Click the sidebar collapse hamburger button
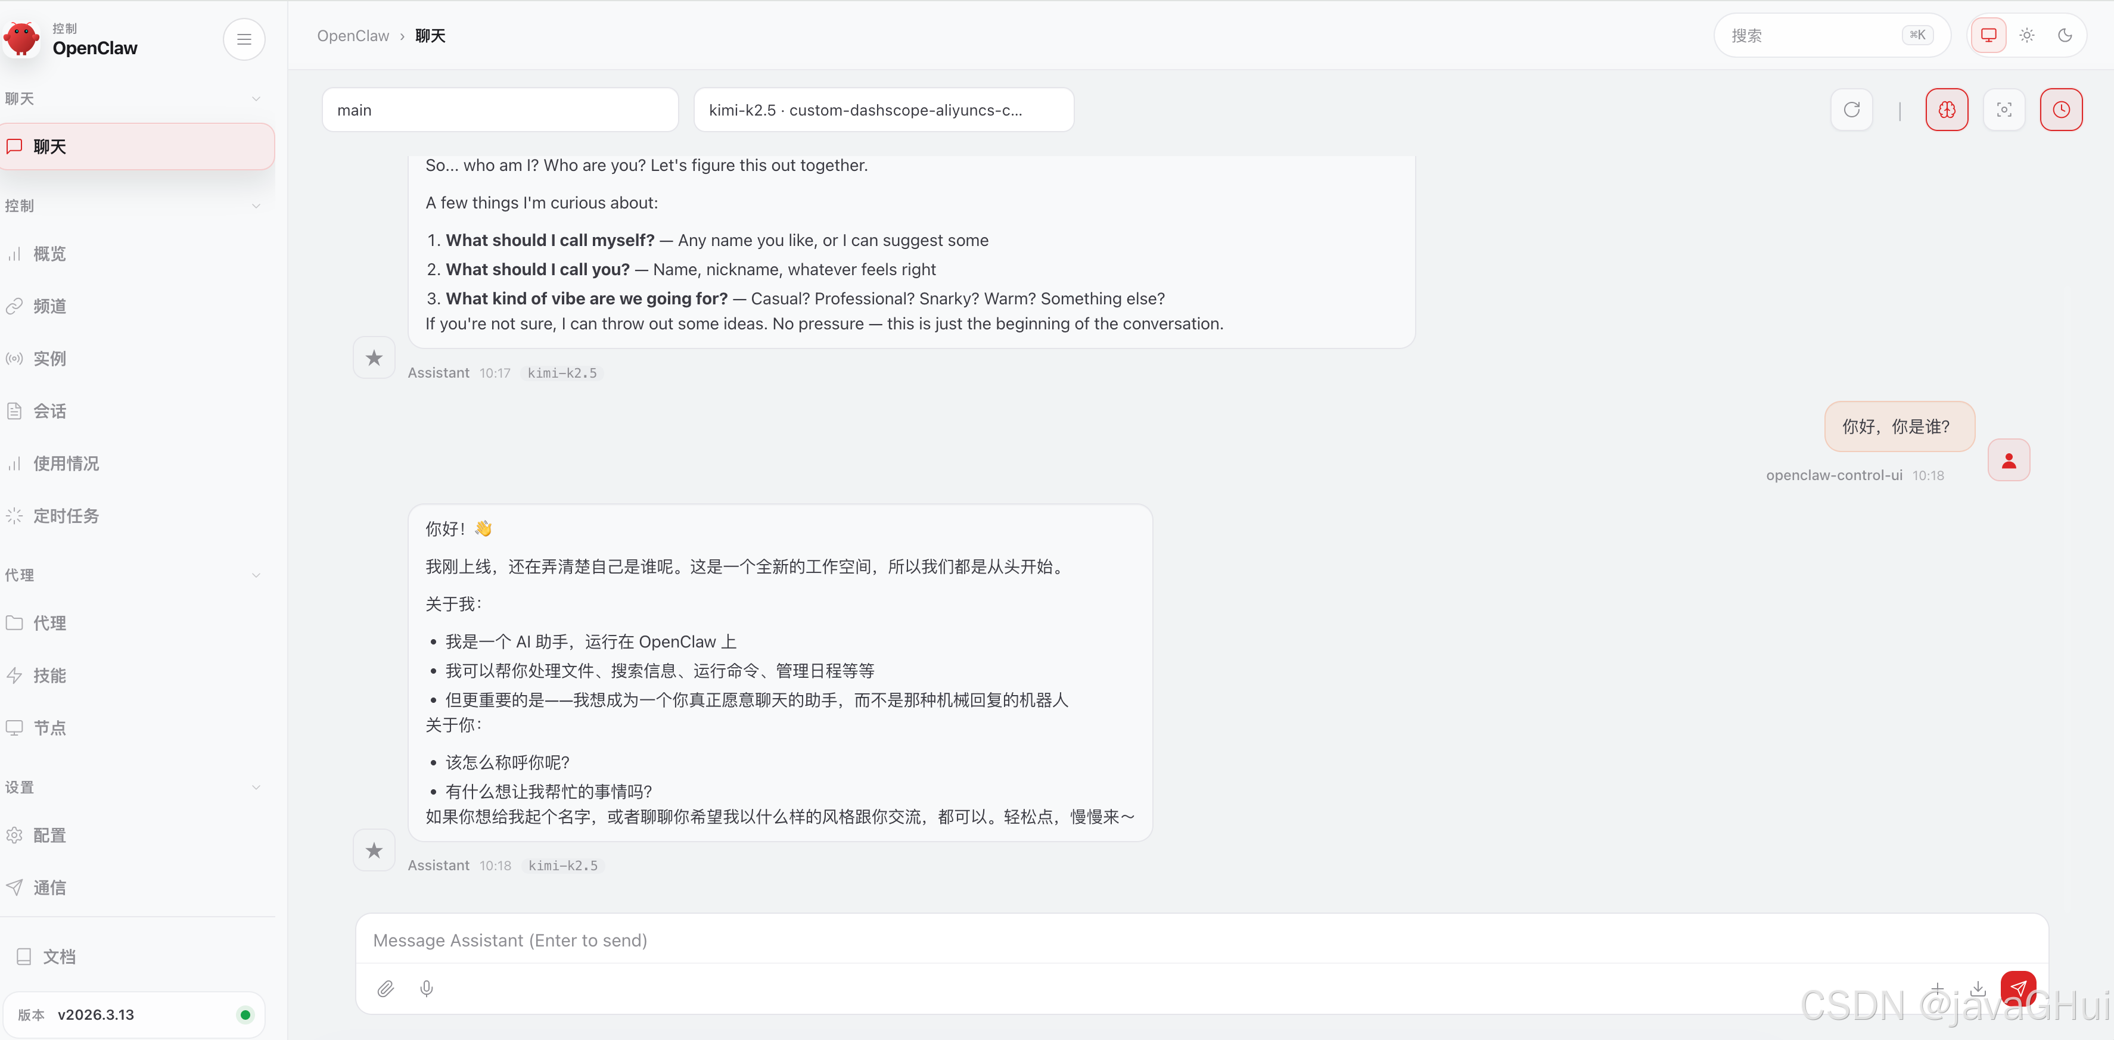Screen dimensions: 2114x1040 (244, 39)
